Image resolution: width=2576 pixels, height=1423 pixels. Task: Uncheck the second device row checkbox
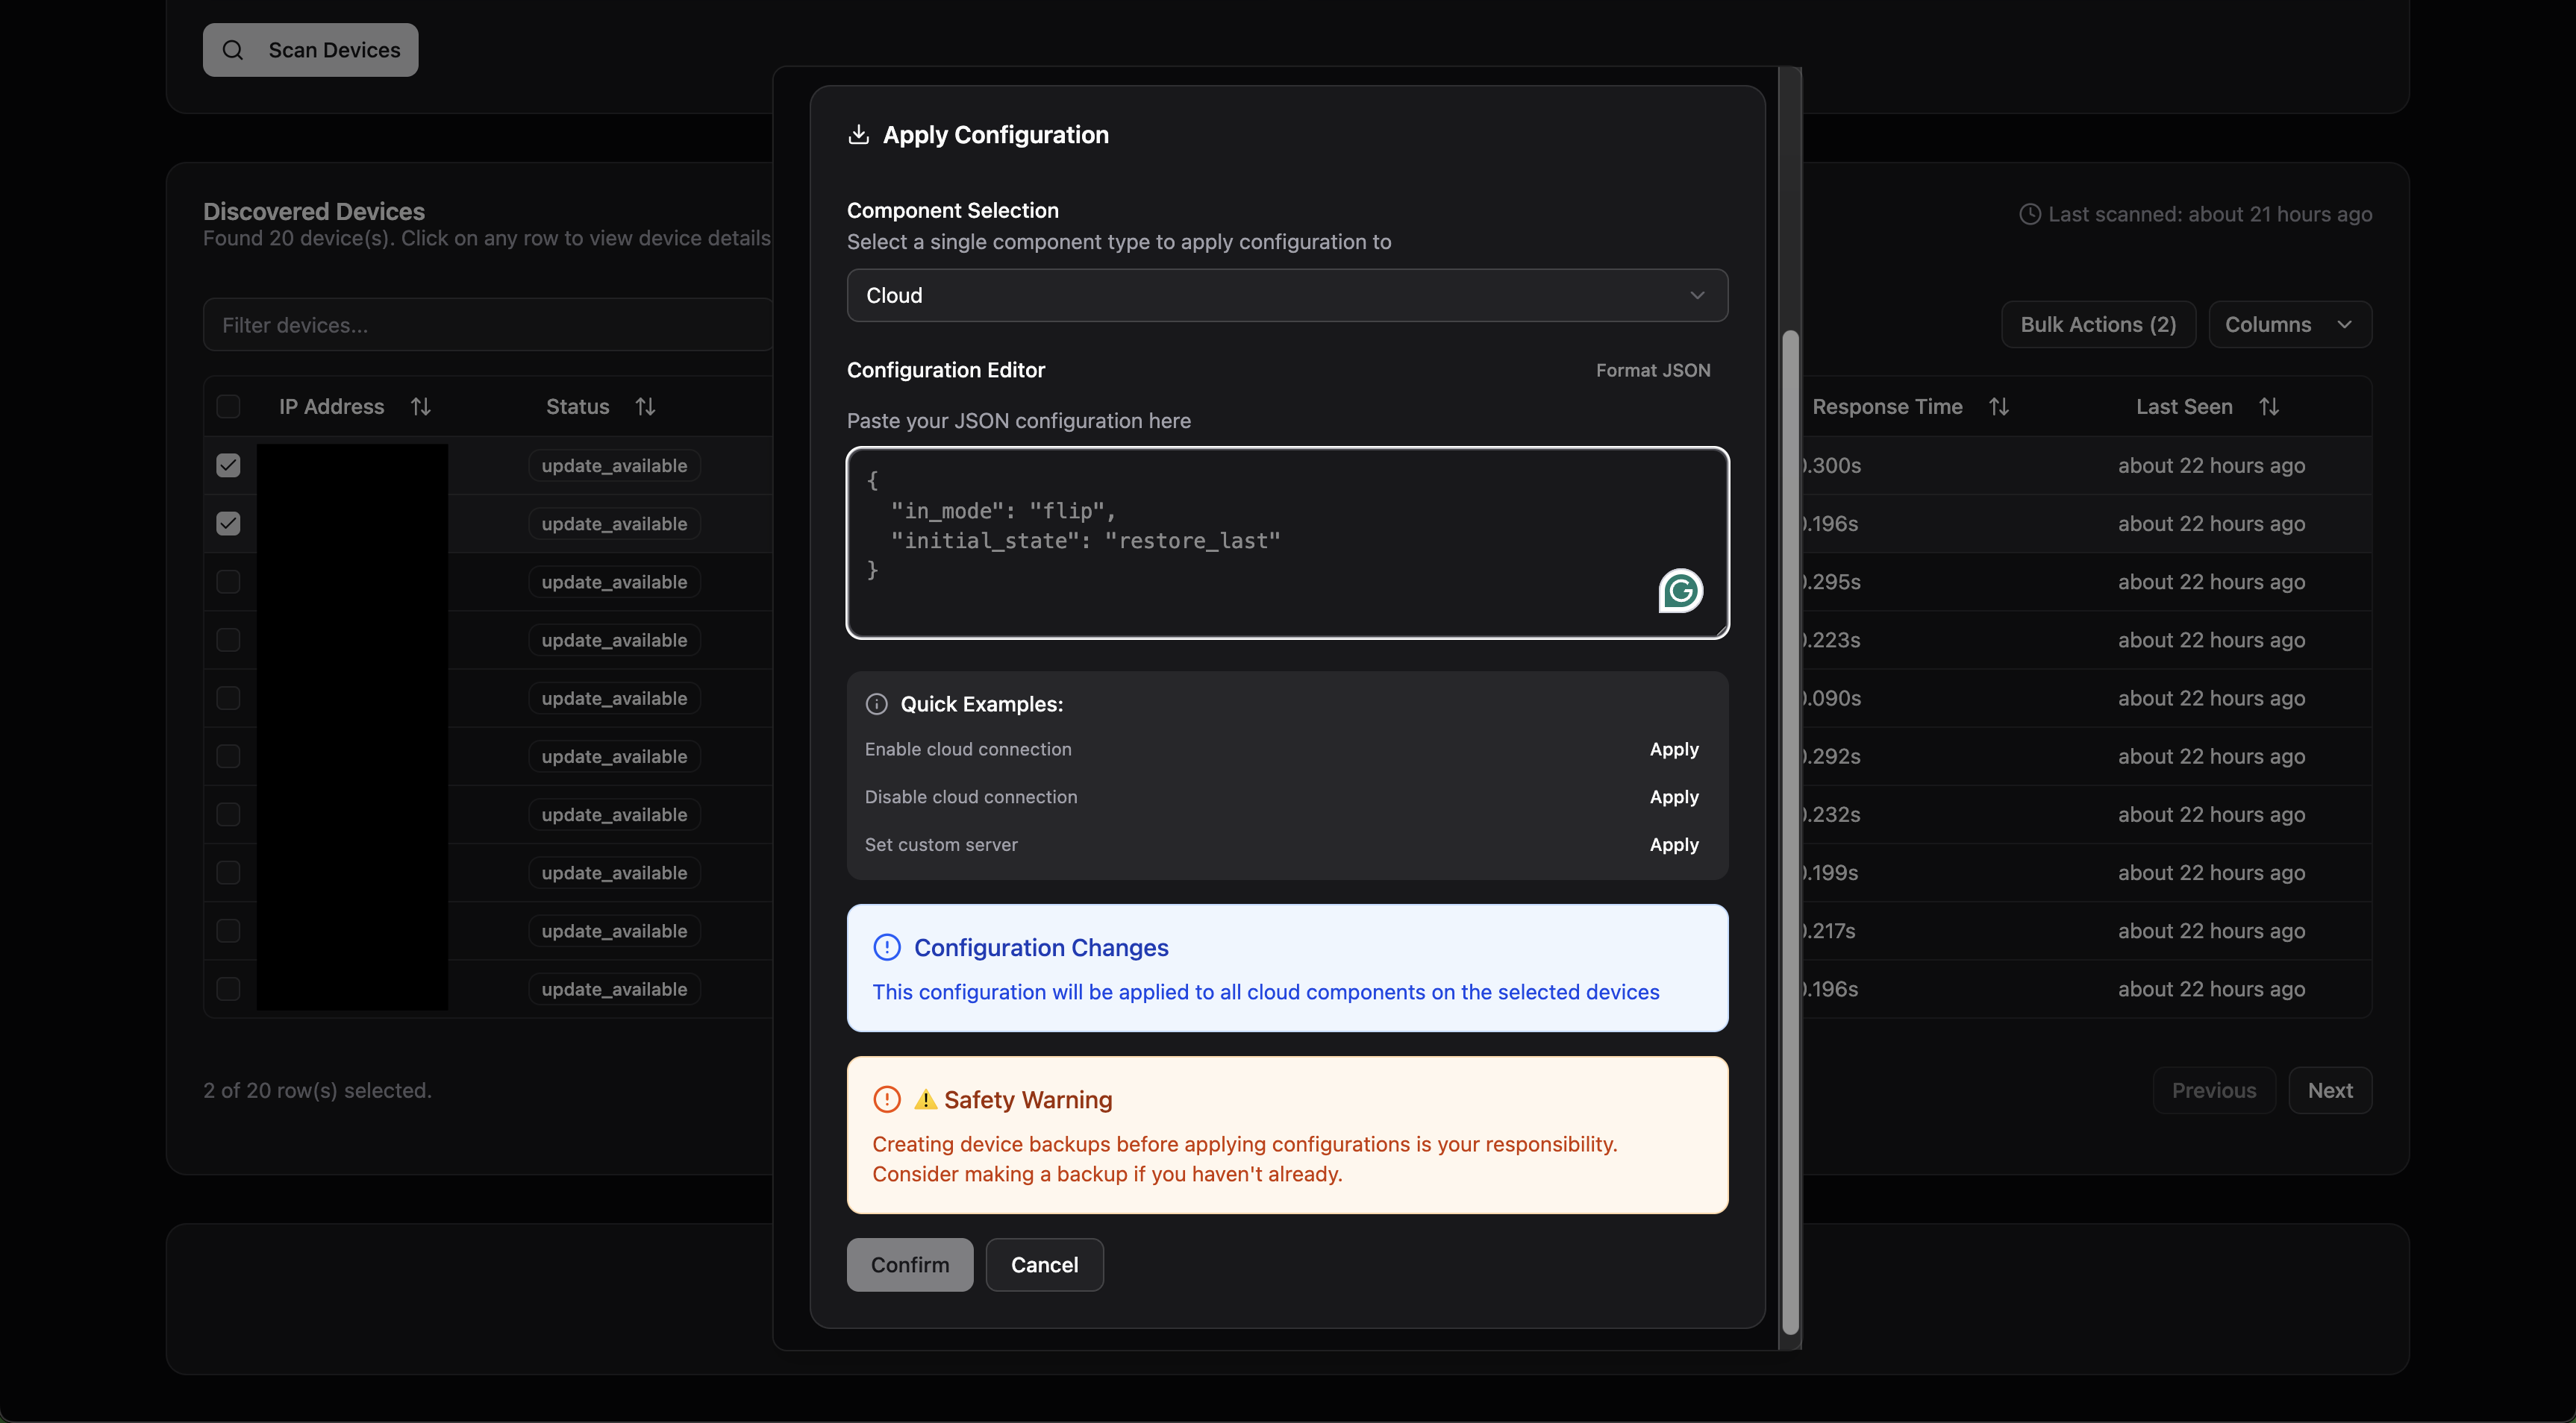pyautogui.click(x=228, y=524)
